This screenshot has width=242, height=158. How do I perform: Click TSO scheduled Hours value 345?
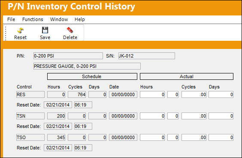56,137
